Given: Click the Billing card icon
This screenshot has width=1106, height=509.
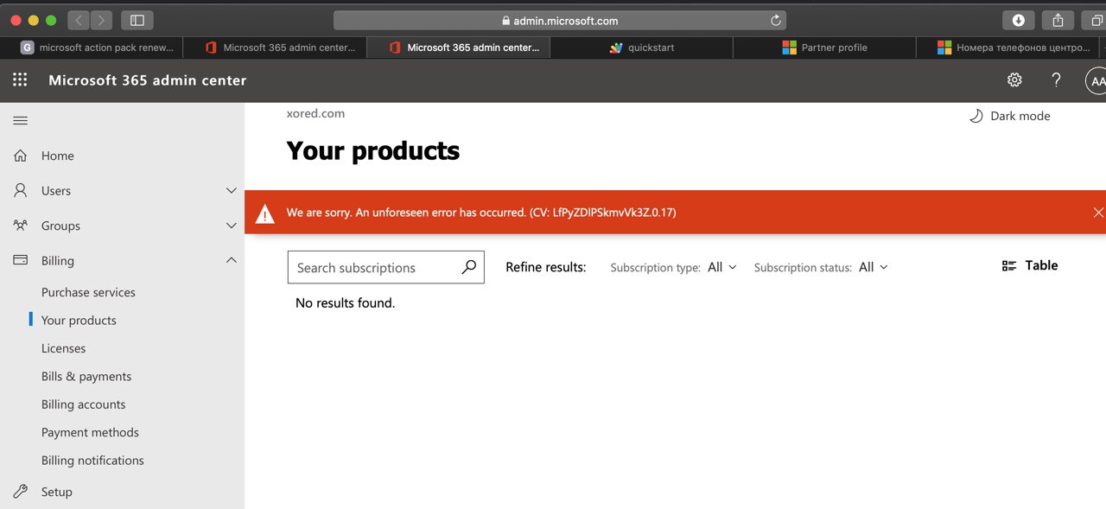Looking at the screenshot, I should [x=20, y=260].
